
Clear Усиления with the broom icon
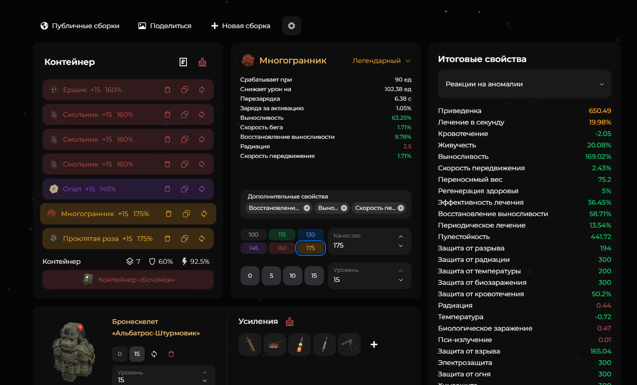(290, 322)
